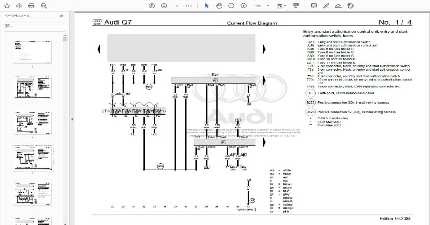Open the sign document pen tool
Image resolution: width=430 pixels, height=225 pixels.
pyautogui.click(x=338, y=6)
